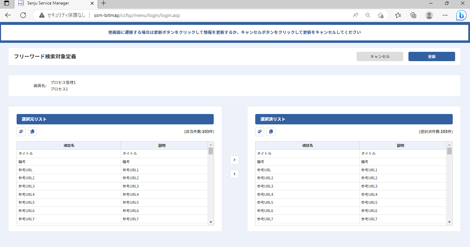Screen dimensions: 470x247
Task: Select タイトル in 選択元リスト 項目名 column
Action: tap(69, 153)
